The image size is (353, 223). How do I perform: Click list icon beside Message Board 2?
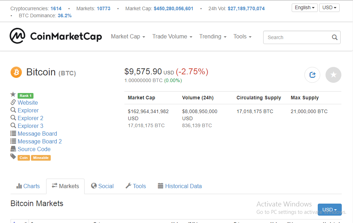click(13, 141)
